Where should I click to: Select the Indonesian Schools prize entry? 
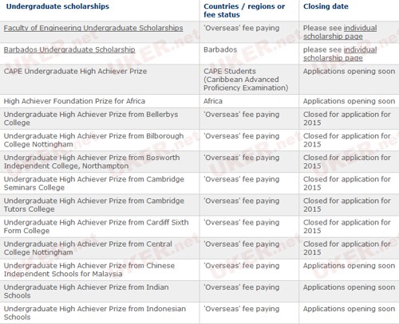click(x=95, y=313)
